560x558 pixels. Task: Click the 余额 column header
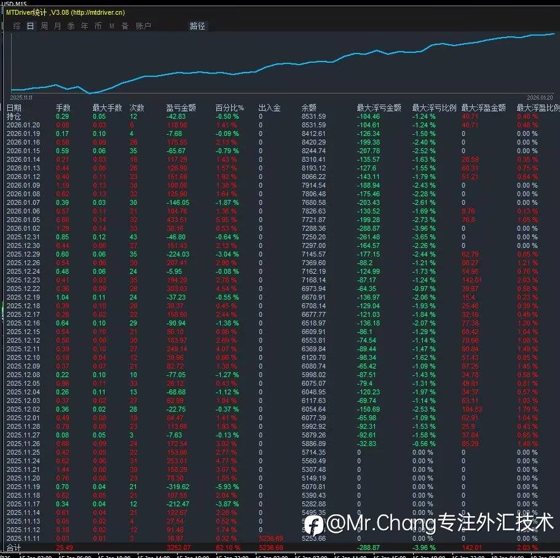pyautogui.click(x=309, y=108)
